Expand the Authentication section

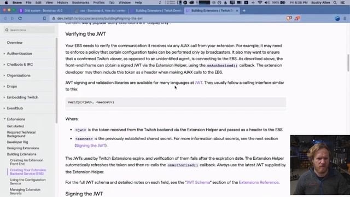20,54
